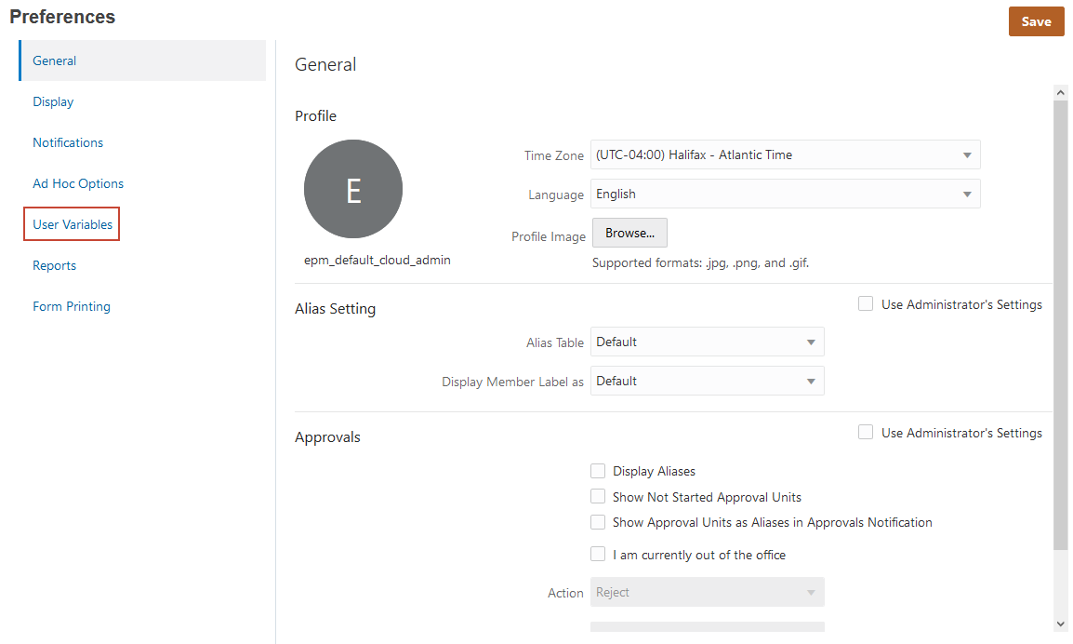Click the Save button
1073x644 pixels.
(x=1036, y=20)
